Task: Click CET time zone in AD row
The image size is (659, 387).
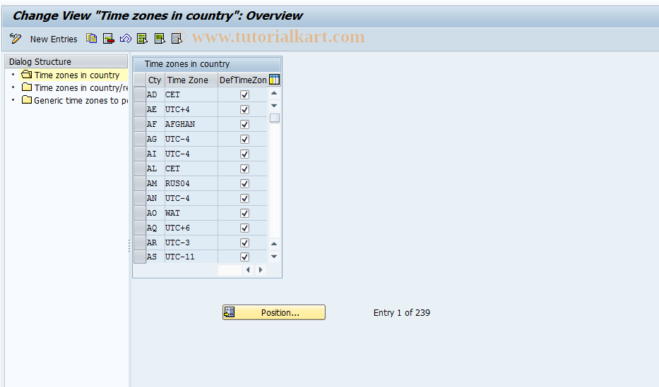Action: point(191,94)
